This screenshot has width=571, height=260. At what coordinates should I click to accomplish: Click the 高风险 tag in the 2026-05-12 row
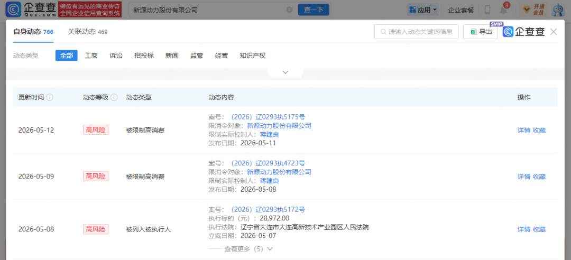96,129
